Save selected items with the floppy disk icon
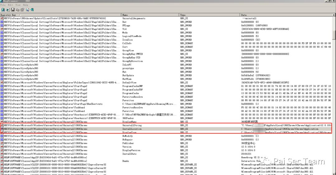Viewport: 336px width, 175px height. pos(13,10)
